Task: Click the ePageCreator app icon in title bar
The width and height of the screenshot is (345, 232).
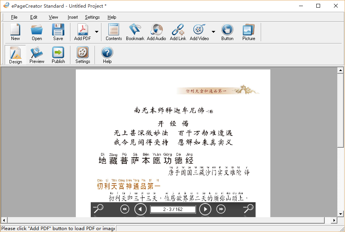Action: click(7, 6)
